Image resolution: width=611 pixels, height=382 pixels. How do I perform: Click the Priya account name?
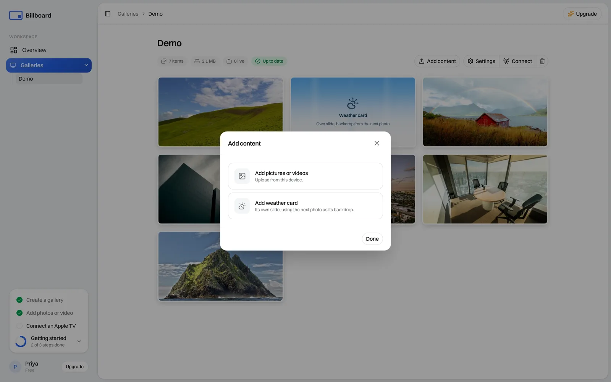point(32,364)
